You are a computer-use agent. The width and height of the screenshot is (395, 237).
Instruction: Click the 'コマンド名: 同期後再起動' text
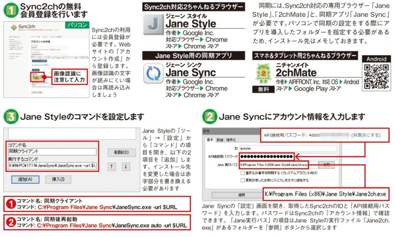(x=47, y=219)
